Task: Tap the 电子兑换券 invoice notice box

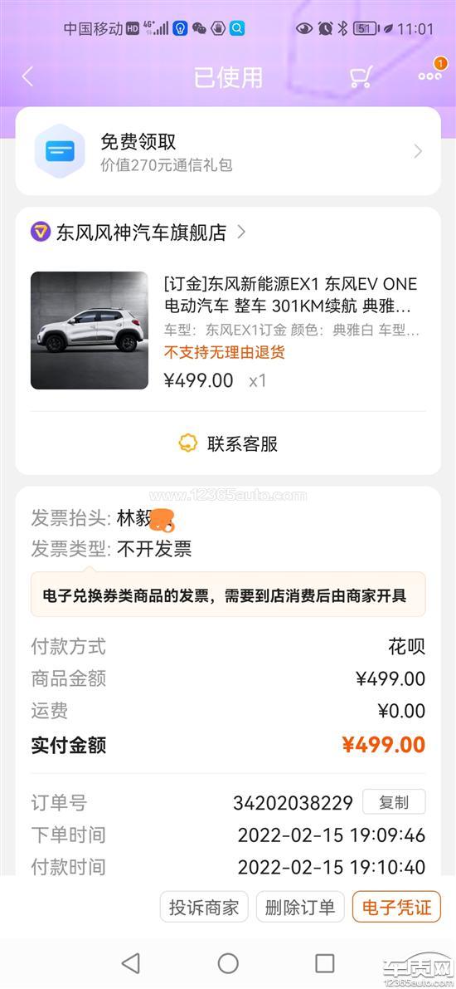Action: coord(228,595)
